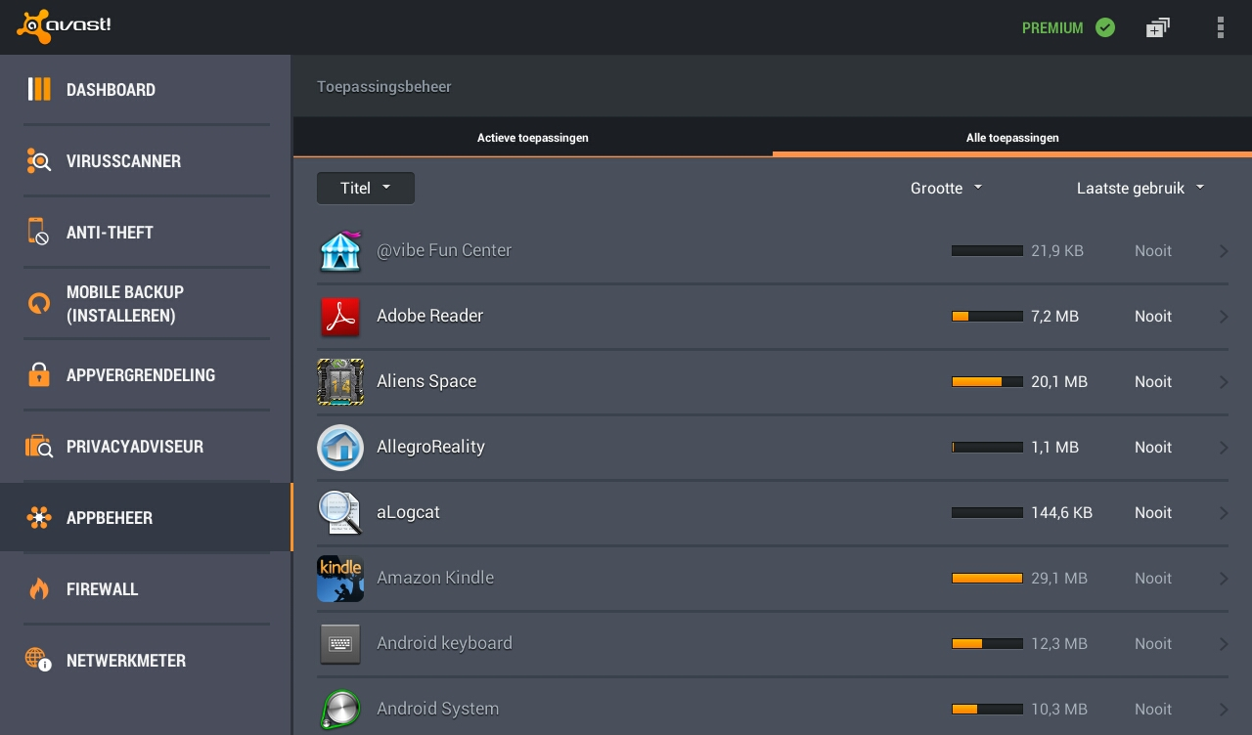Click the Anti-Theft phone icon
This screenshot has width=1252, height=735.
[x=38, y=232]
